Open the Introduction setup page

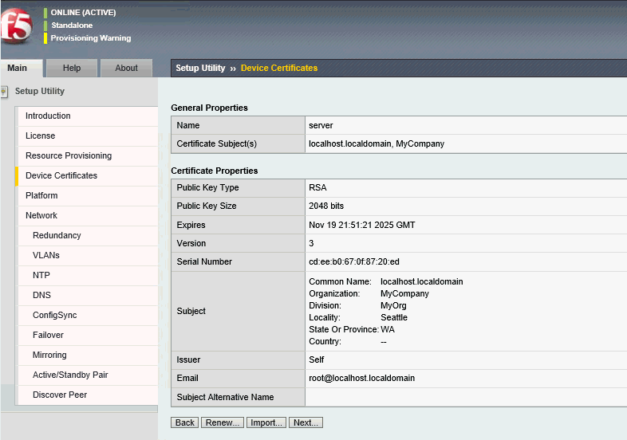coord(48,116)
